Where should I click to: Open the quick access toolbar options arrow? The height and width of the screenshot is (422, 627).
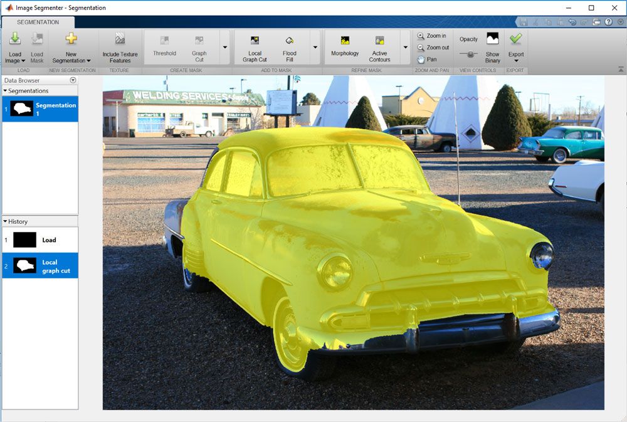point(620,22)
